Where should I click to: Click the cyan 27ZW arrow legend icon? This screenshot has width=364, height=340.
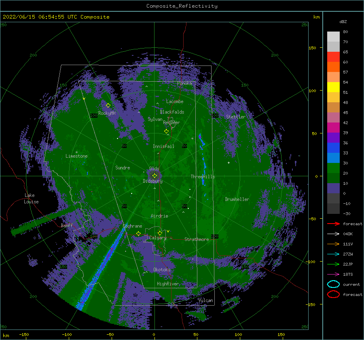(x=333, y=254)
